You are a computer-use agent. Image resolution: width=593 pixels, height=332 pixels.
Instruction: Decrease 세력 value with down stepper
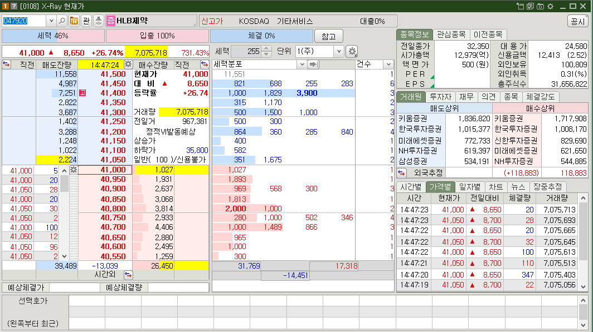tap(266, 54)
